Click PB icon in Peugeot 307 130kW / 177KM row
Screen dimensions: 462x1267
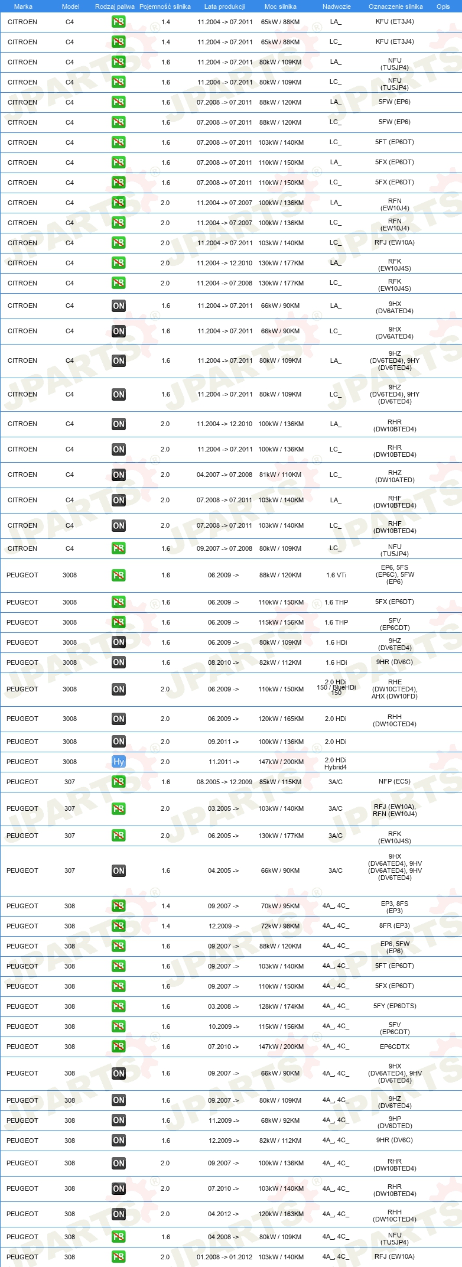[119, 836]
